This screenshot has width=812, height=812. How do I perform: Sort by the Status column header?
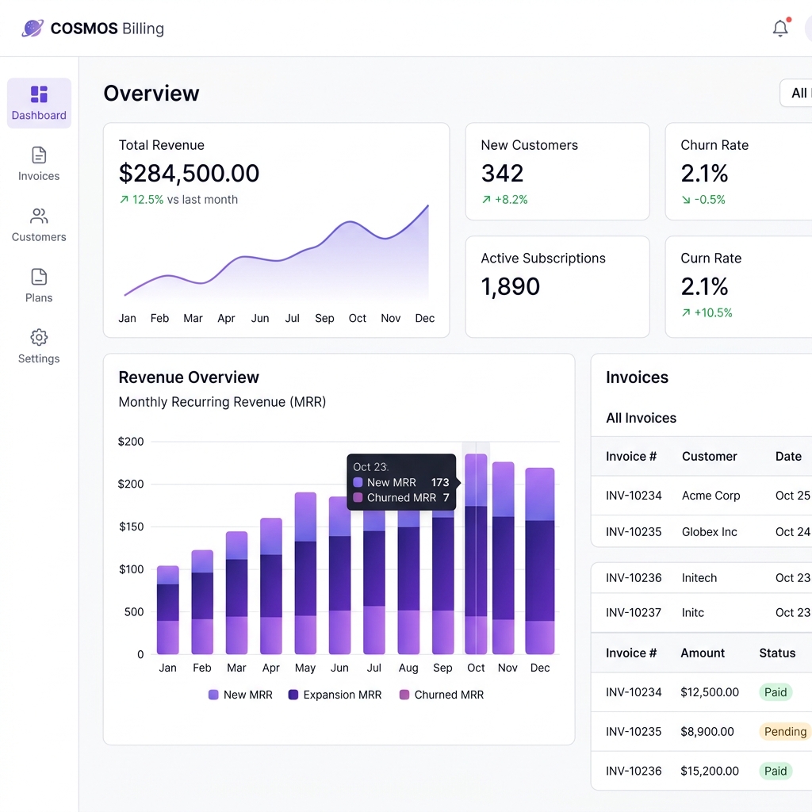click(777, 653)
